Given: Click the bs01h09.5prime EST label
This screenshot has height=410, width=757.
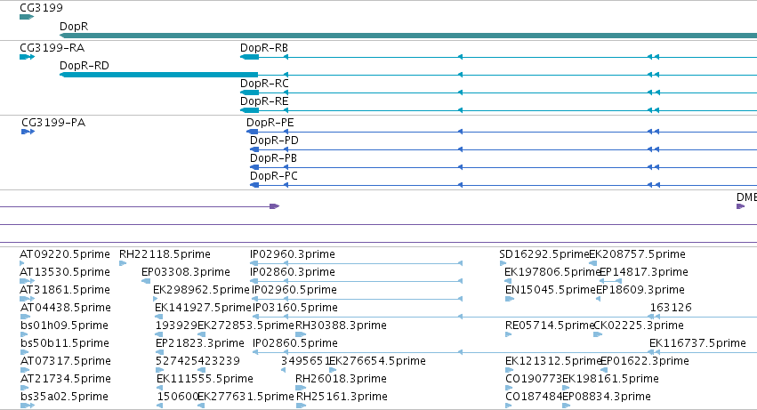Looking at the screenshot, I should (64, 326).
